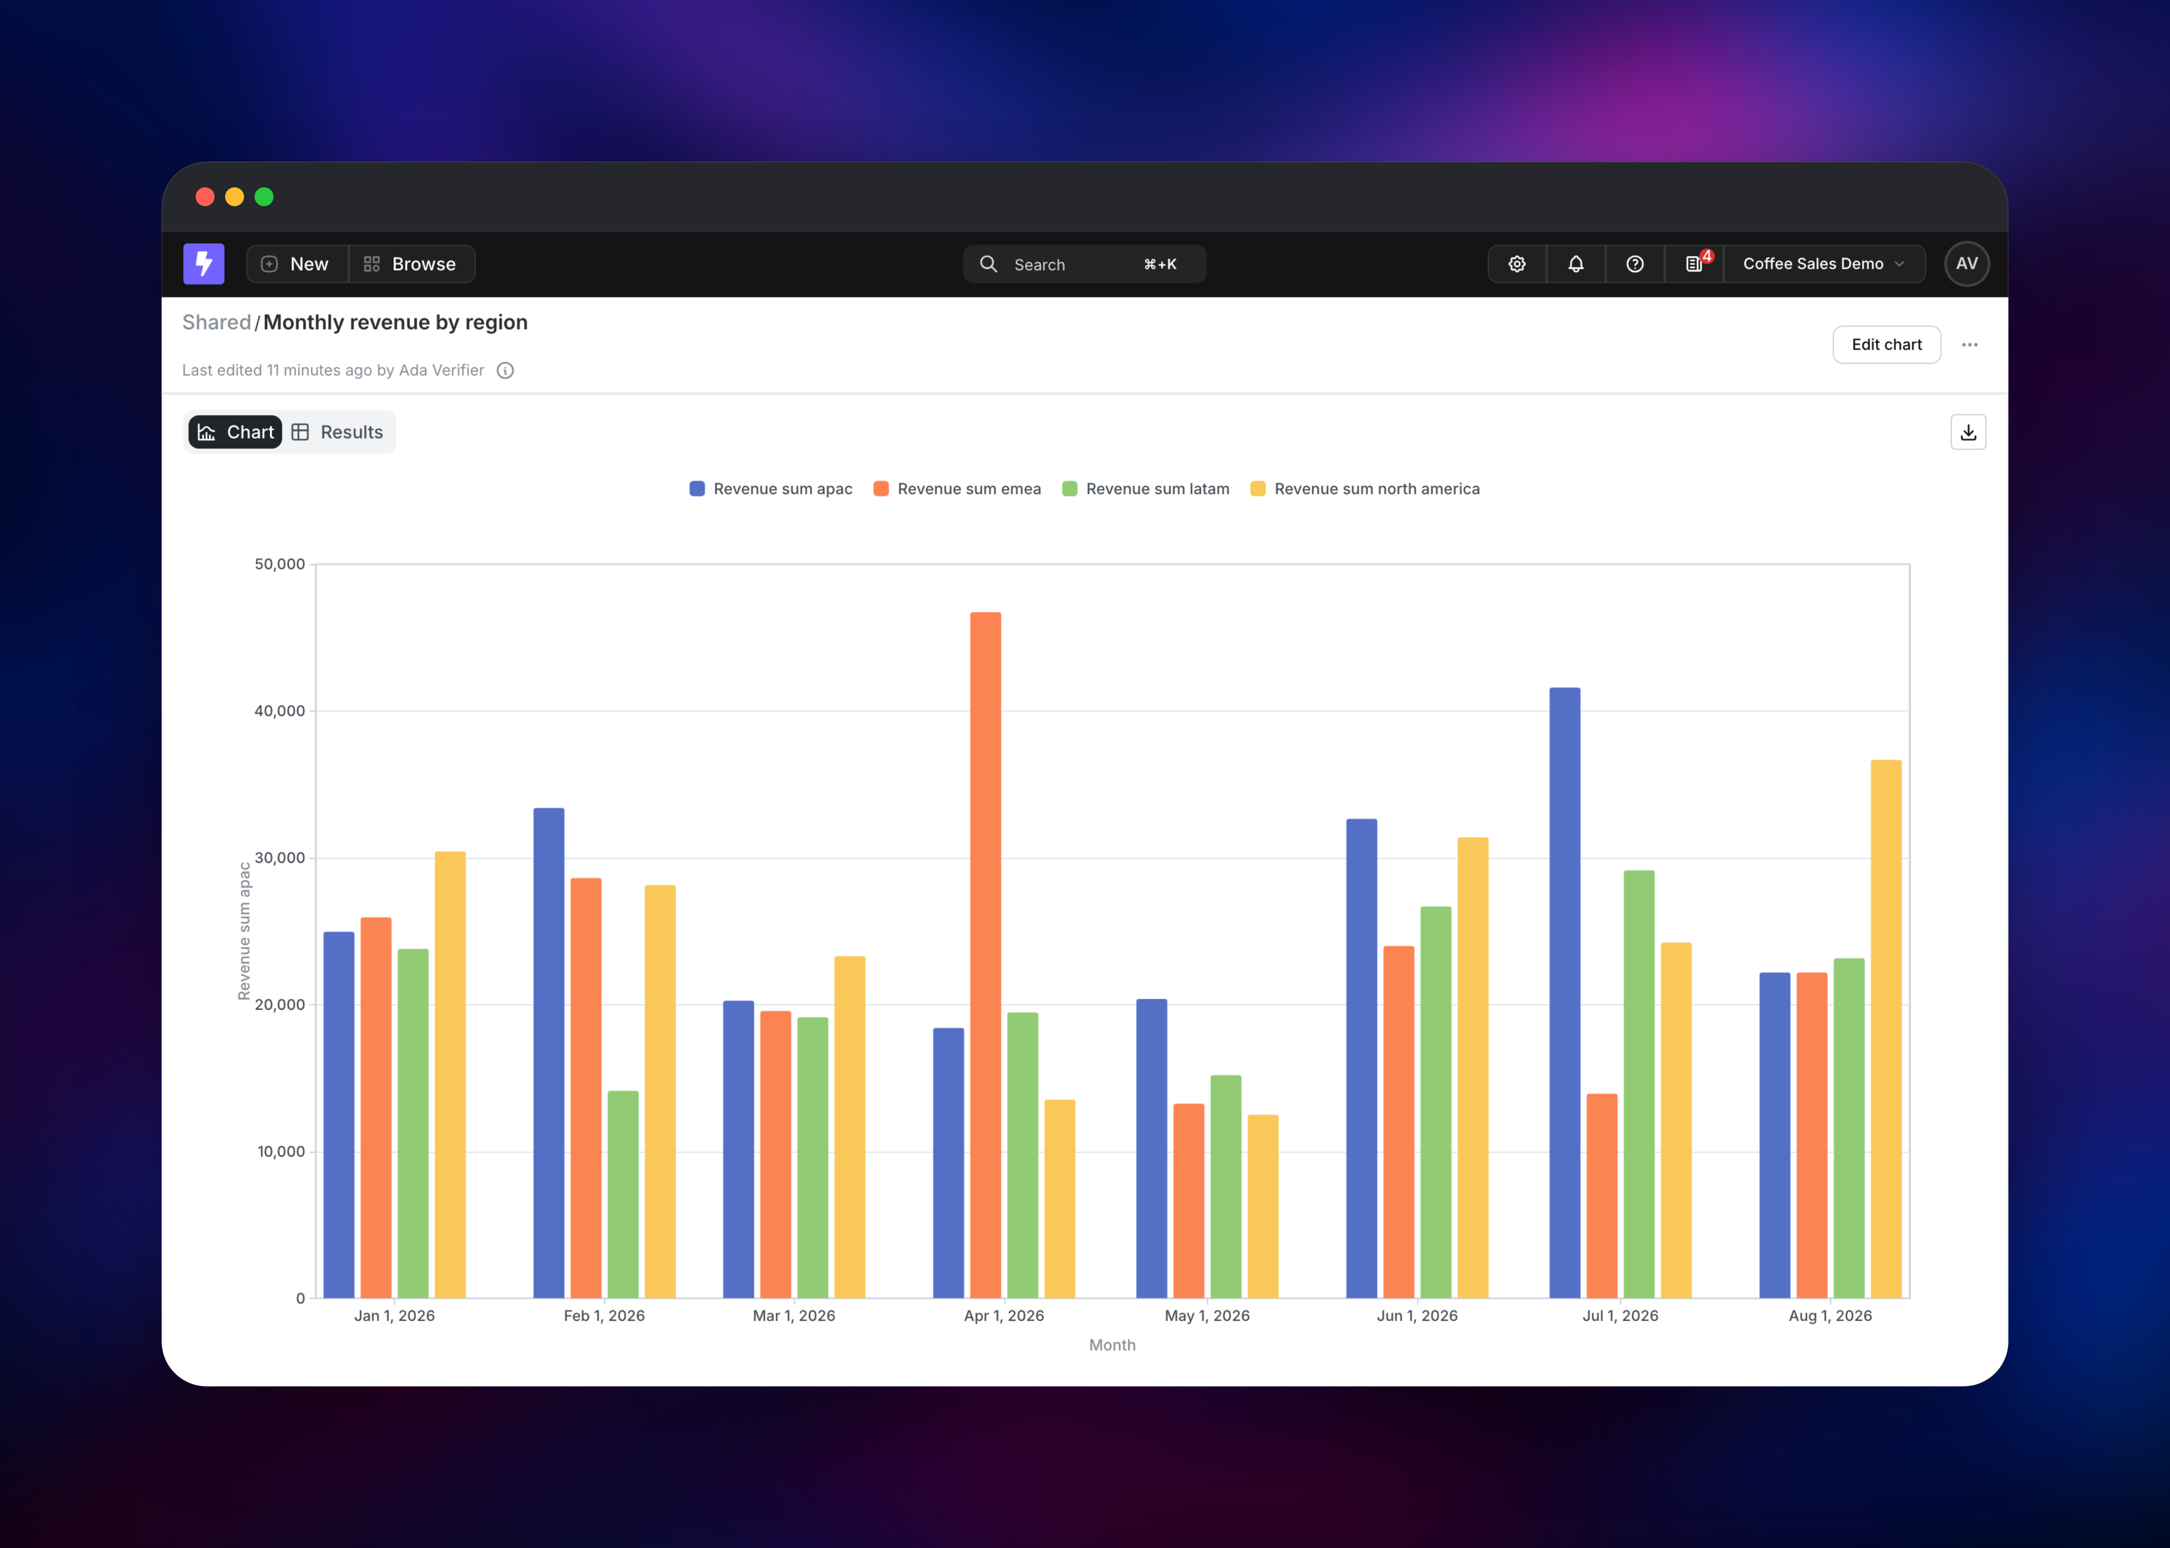
Task: Show last edited info icon
Action: [x=505, y=371]
